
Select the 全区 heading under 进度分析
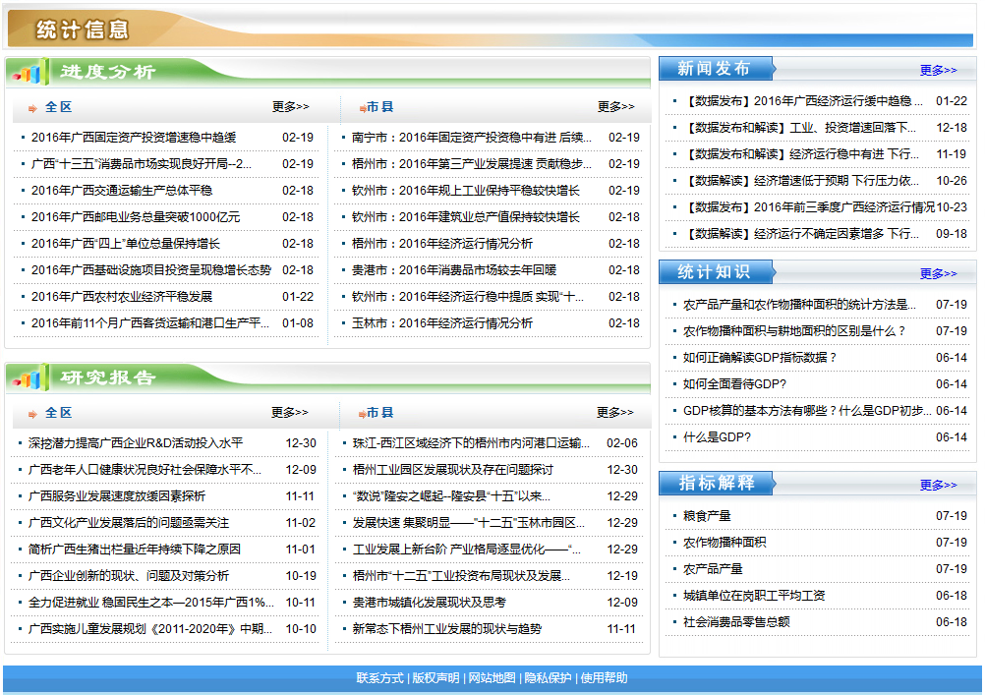click(58, 107)
